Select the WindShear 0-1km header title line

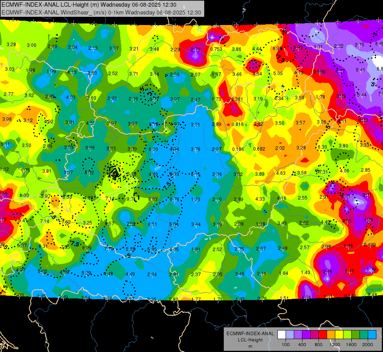pos(101,13)
